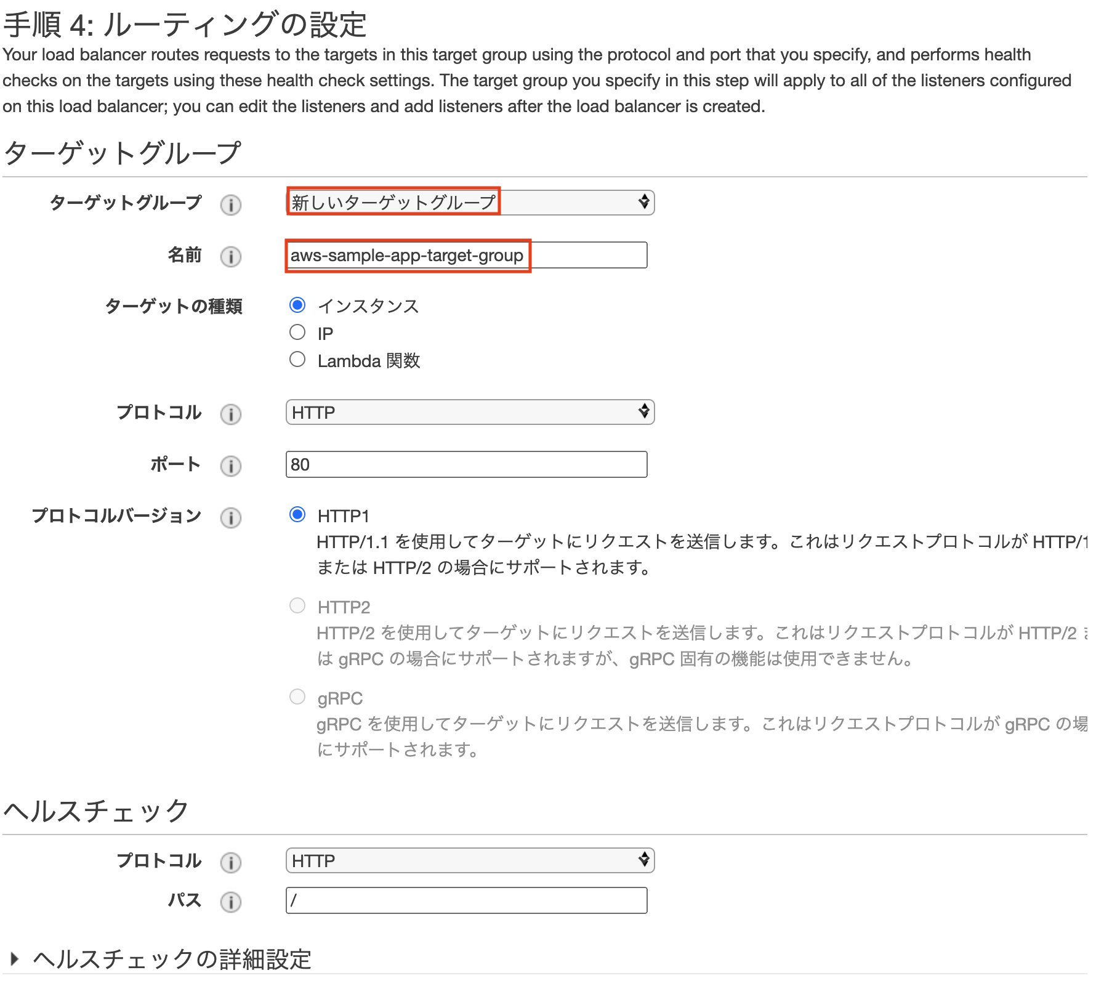Image resolution: width=1096 pixels, height=994 pixels.
Task: Click the インスタンス option label text
Action: [x=368, y=306]
